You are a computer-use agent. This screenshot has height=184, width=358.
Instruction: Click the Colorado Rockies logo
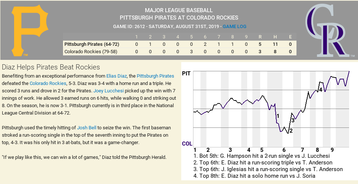[x=327, y=30]
